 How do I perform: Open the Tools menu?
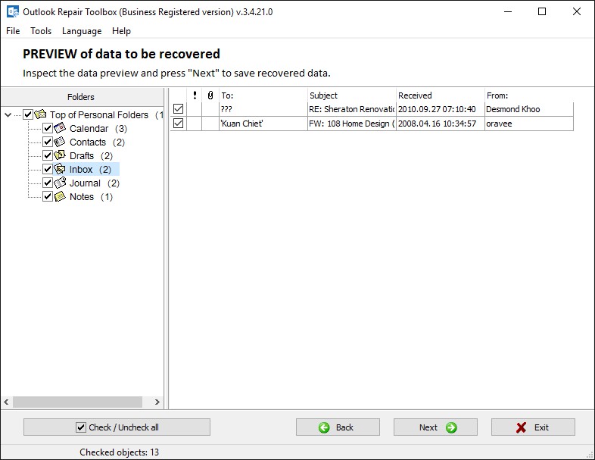coord(41,31)
